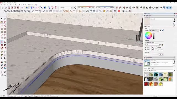The image size is (177, 99).
Task: Open the Color Picker type dropdown
Action: click(x=153, y=30)
